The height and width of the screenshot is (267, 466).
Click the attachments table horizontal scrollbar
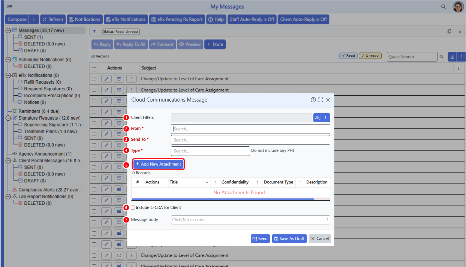[223, 199]
